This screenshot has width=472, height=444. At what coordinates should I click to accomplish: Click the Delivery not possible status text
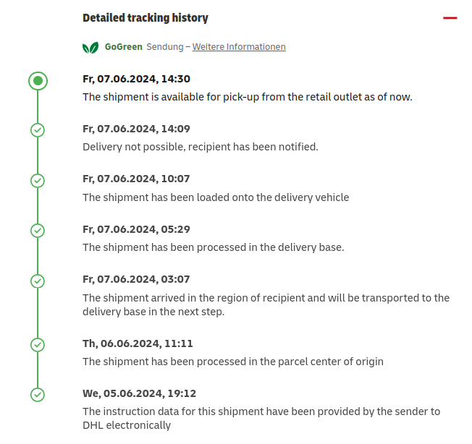[201, 147]
